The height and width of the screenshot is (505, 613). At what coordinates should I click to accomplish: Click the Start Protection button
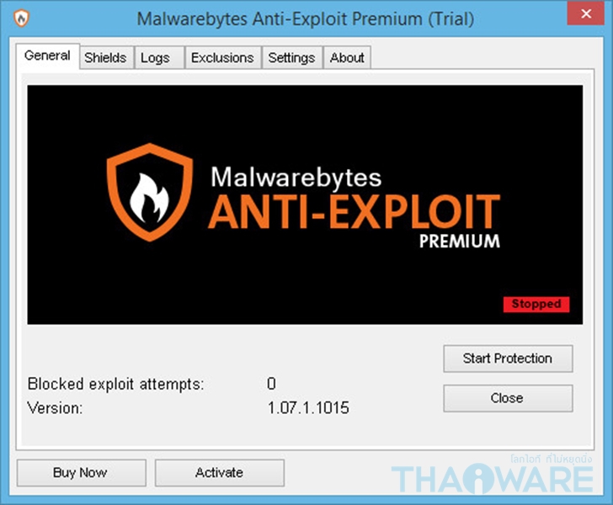[508, 359]
